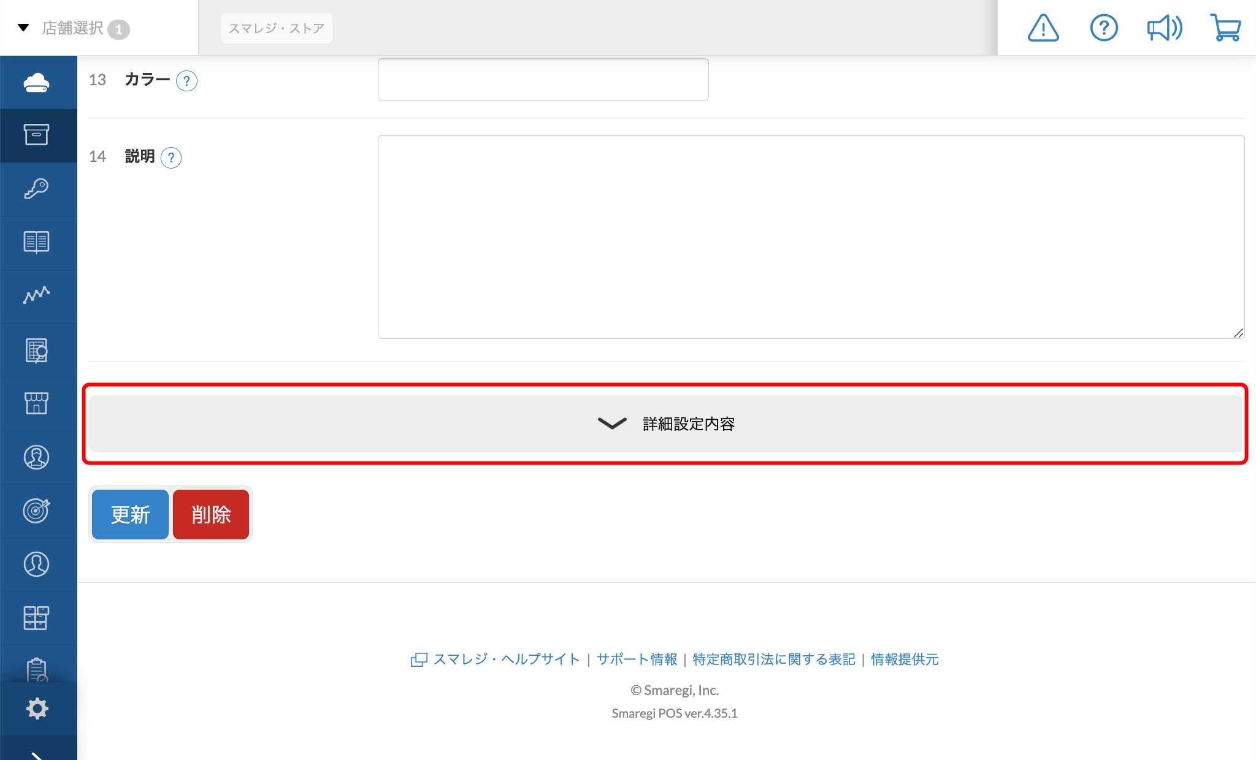This screenshot has width=1256, height=760.
Task: Click the help icon next to 説明
Action: pos(171,158)
